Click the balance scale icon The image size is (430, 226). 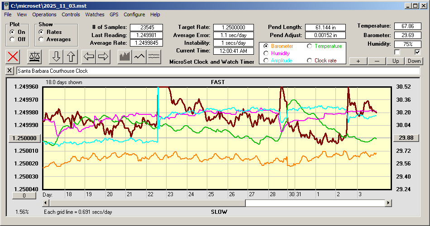coord(34,56)
